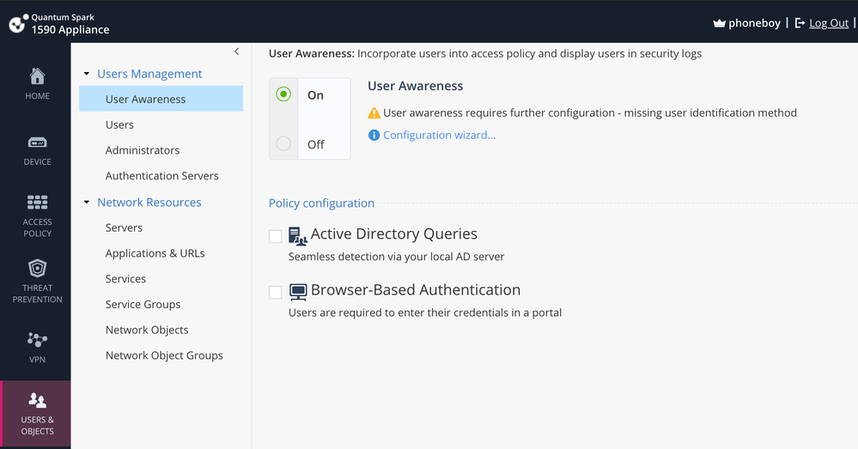This screenshot has width=858, height=449.
Task: Open the Threat Prevention shield icon
Action: click(37, 269)
